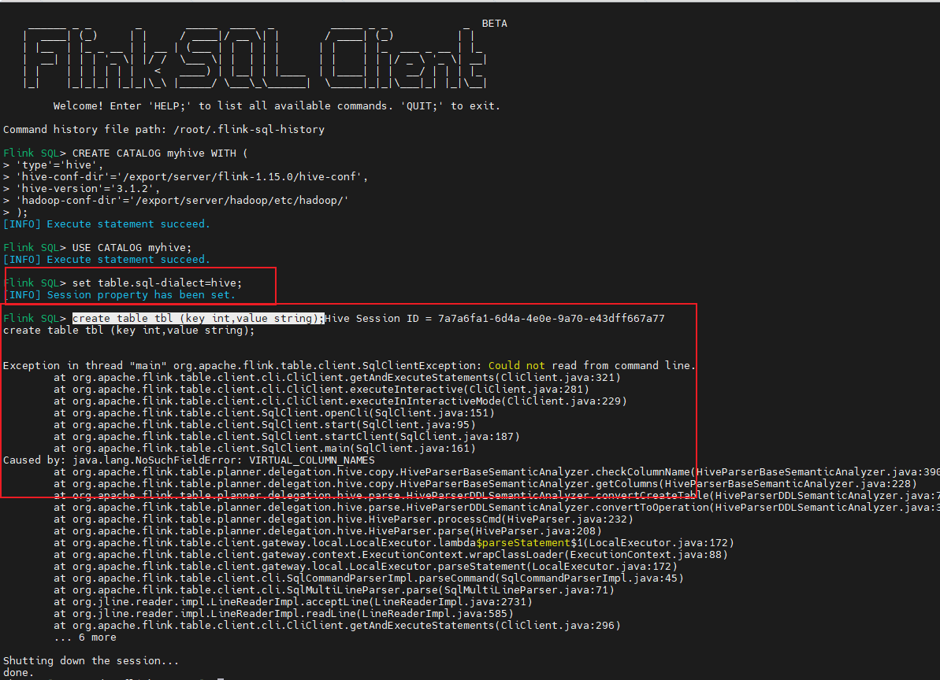Click the convertToOperation stack trace line
The image size is (940, 680).
(x=496, y=507)
